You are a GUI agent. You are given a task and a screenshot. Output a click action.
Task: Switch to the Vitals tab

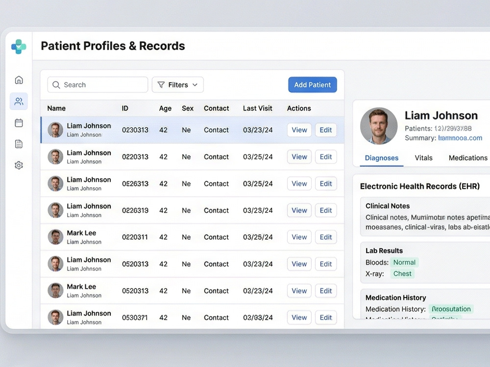tap(423, 158)
